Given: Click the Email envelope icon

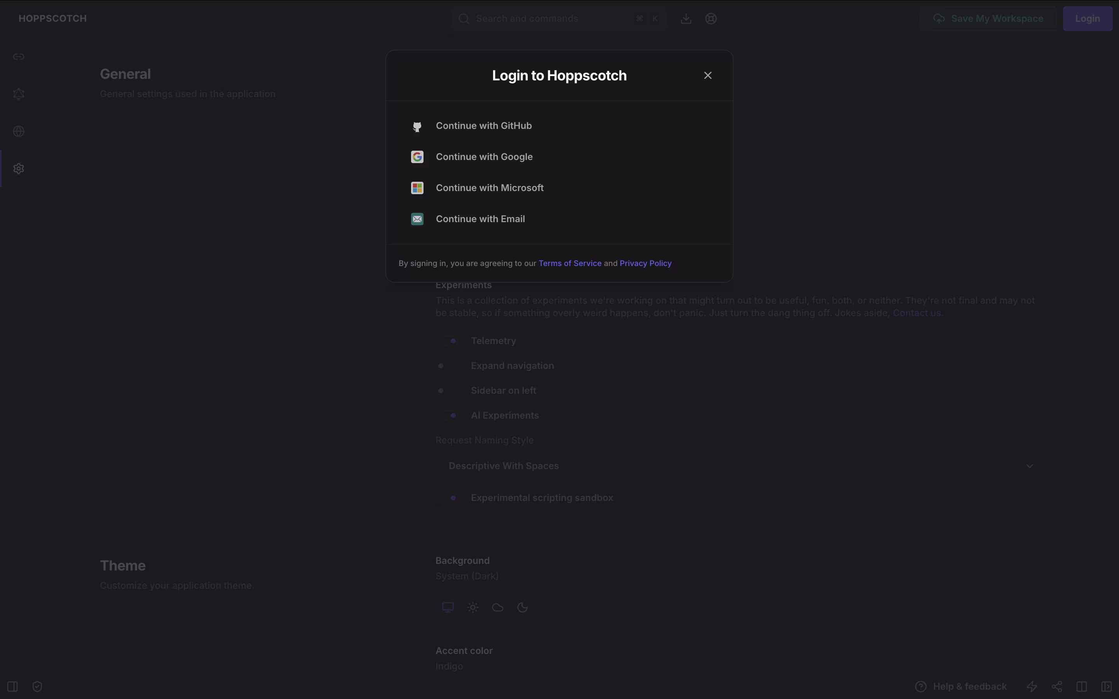Looking at the screenshot, I should tap(417, 219).
